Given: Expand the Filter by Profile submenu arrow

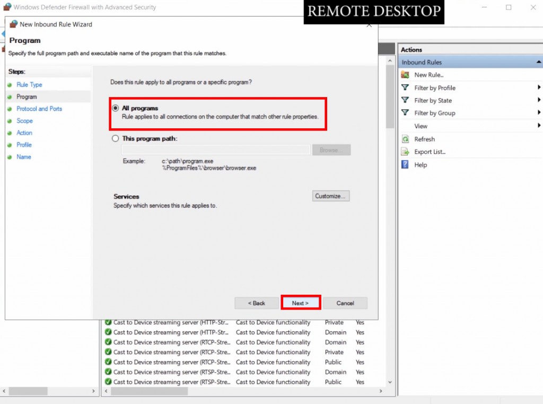Looking at the screenshot, I should (539, 87).
